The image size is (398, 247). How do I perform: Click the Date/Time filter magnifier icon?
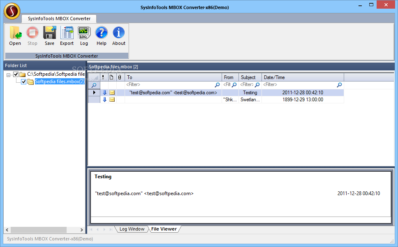click(x=339, y=85)
